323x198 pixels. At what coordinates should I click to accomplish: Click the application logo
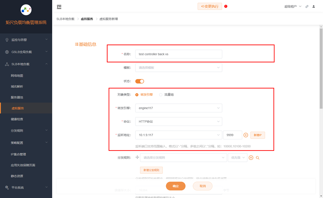pyautogui.click(x=26, y=9)
